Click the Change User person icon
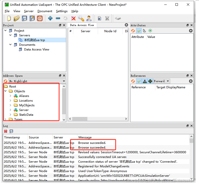The width and height of the screenshot is (199, 184). tap(89, 18)
